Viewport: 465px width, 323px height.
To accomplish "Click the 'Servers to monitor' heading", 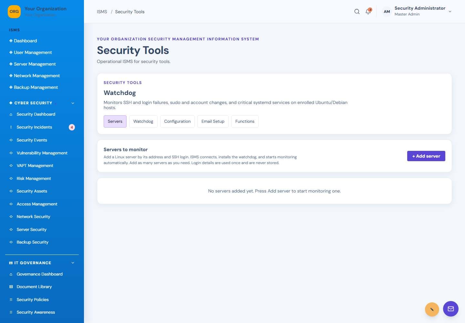I will click(126, 150).
